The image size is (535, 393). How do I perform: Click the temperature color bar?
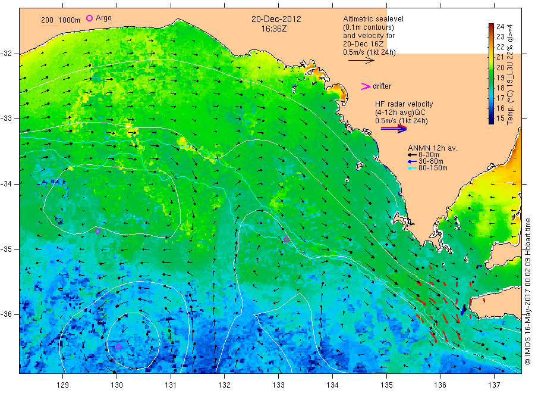tap(491, 73)
